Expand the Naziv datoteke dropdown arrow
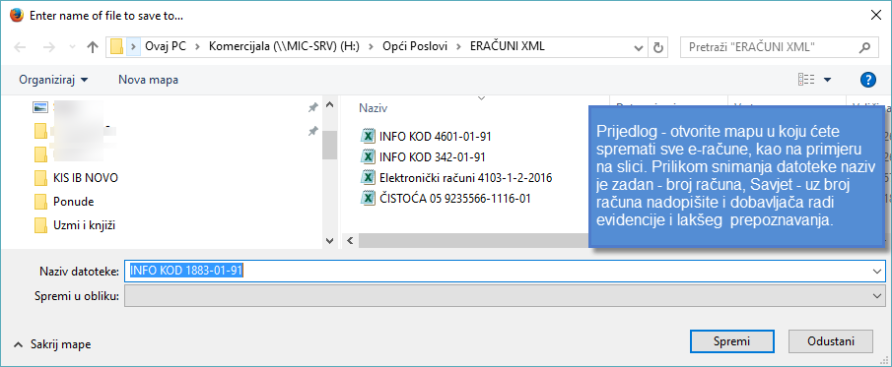This screenshot has height=367, width=892. click(x=876, y=272)
